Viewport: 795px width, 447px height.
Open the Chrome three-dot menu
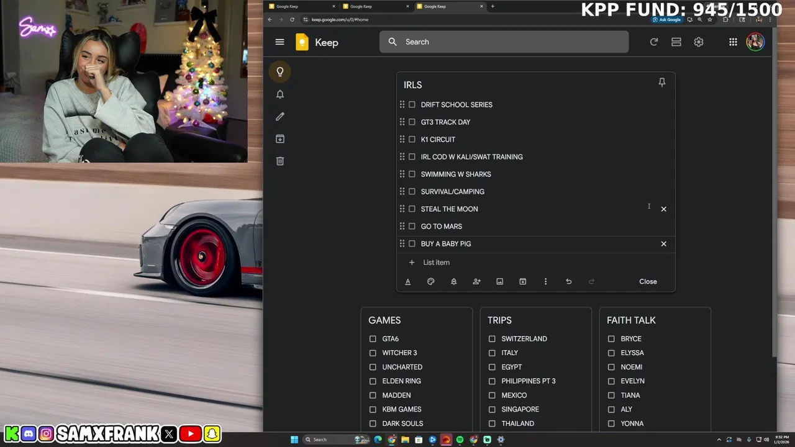click(771, 19)
